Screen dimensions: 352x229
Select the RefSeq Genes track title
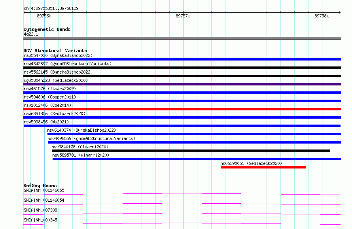40,185
